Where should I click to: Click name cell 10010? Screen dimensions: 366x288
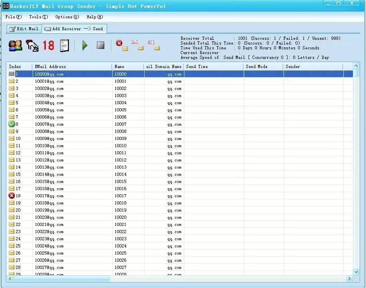[120, 146]
